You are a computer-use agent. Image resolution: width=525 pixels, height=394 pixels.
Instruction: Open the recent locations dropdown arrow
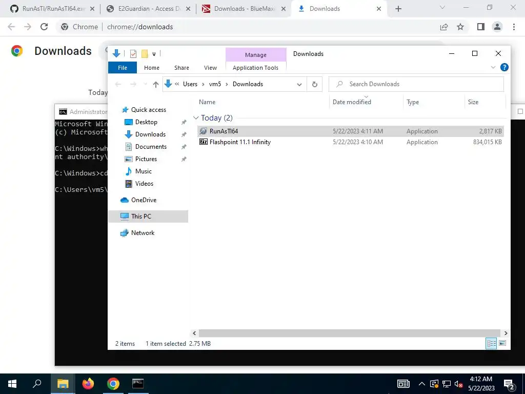pos(145,84)
